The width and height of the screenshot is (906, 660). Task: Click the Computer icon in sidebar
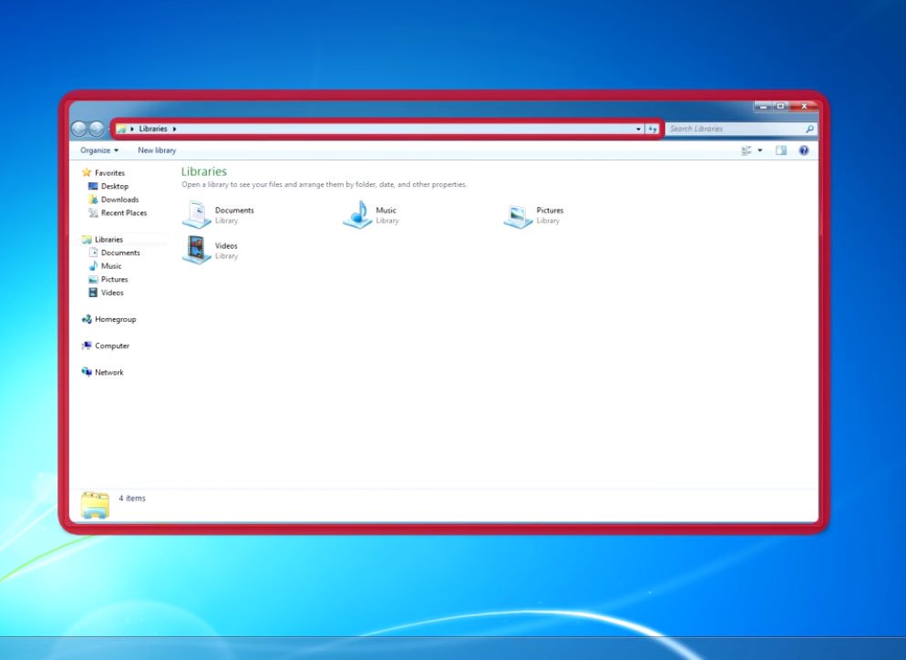pos(87,345)
